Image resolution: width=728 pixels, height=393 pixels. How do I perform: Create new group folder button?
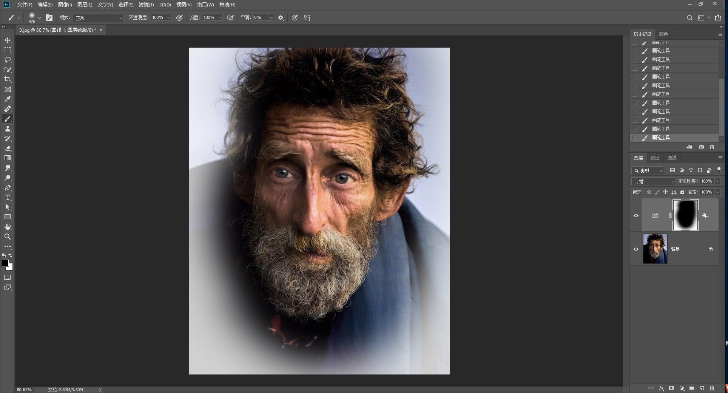[x=692, y=388]
